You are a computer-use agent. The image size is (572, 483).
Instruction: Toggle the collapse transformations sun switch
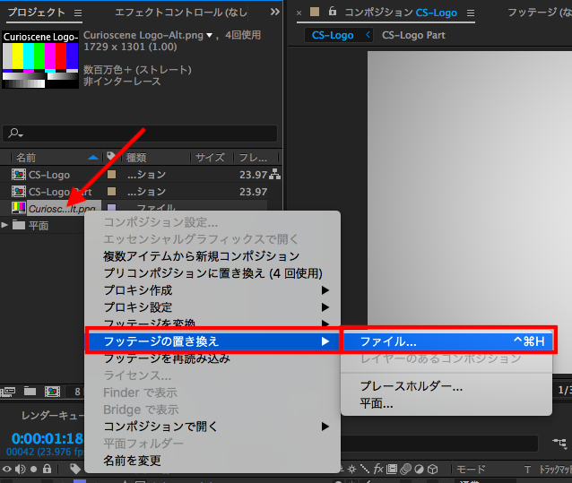click(x=351, y=470)
